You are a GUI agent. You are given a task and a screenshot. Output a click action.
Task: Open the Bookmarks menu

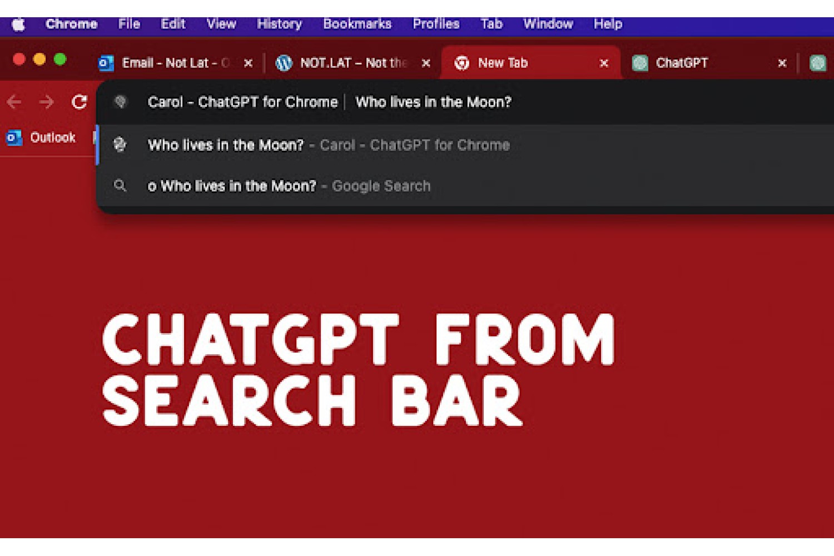click(x=358, y=24)
